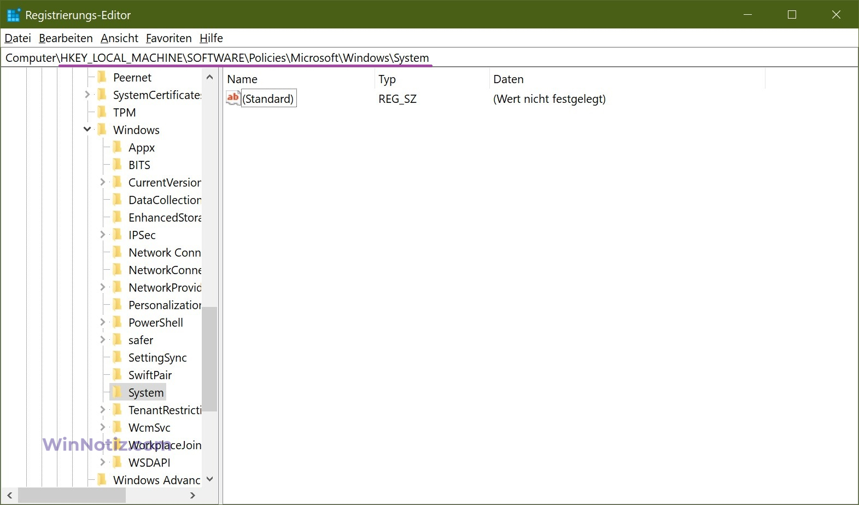Expand the SystemCertificates key
The image size is (859, 505).
click(87, 95)
